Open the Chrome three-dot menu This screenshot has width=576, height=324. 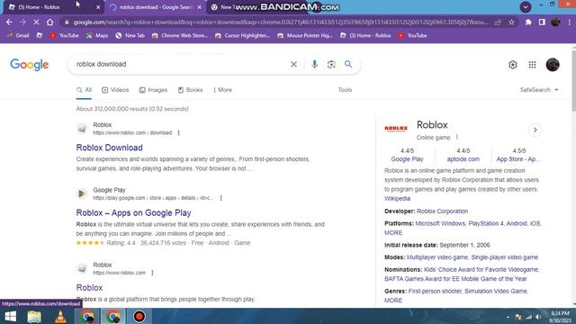point(570,22)
